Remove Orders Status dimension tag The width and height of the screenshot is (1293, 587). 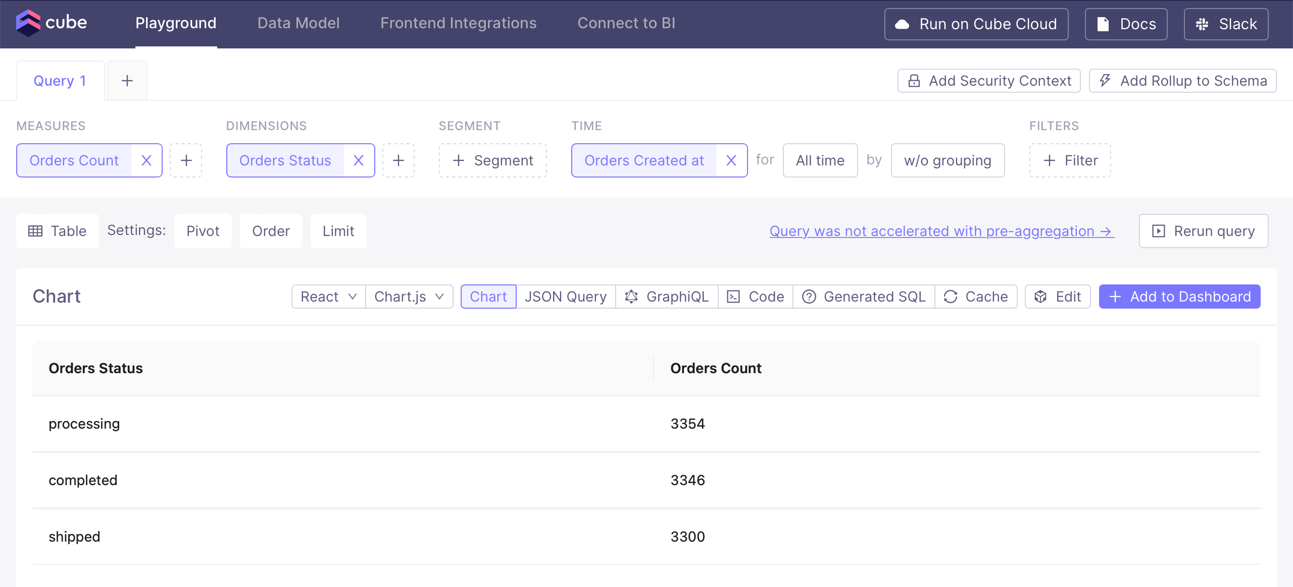pyautogui.click(x=359, y=160)
